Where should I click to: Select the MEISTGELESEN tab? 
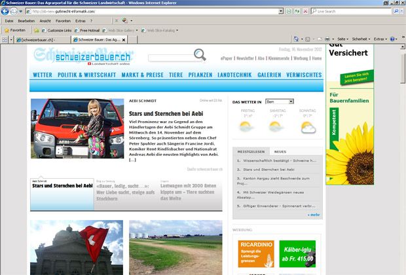click(x=250, y=151)
